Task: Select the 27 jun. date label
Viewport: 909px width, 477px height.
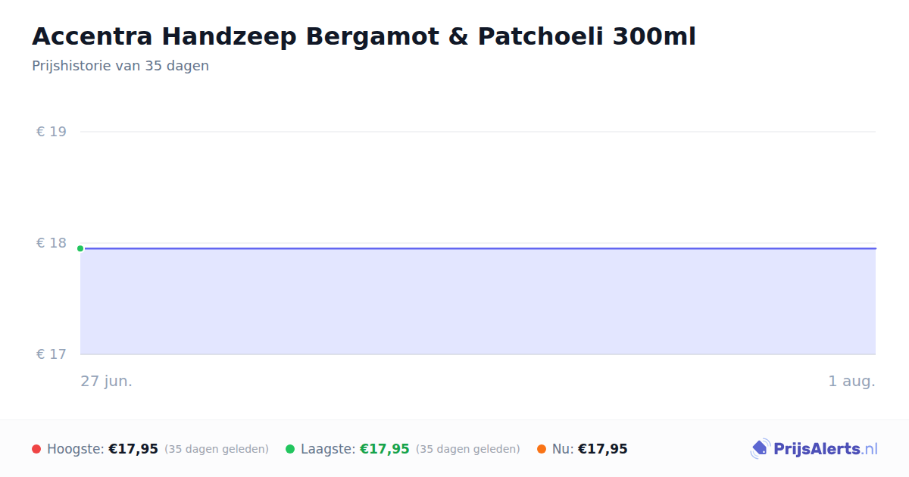Action: point(107,381)
